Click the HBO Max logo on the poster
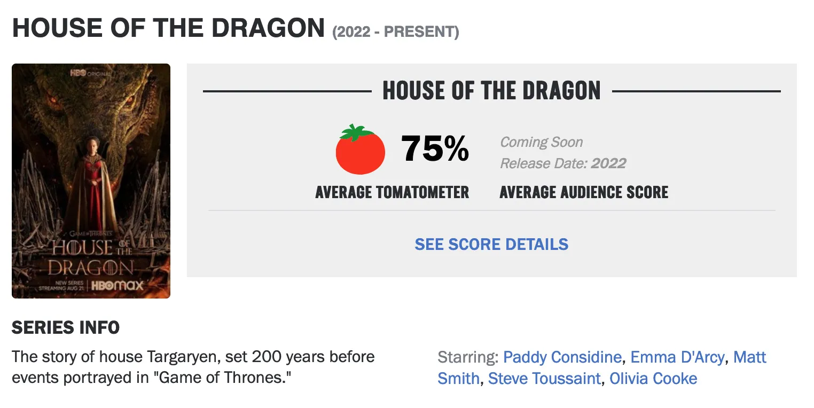 coord(117,286)
